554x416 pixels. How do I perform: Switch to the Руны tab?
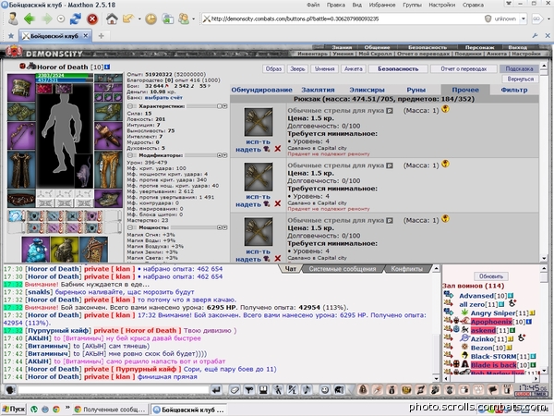[x=416, y=90]
